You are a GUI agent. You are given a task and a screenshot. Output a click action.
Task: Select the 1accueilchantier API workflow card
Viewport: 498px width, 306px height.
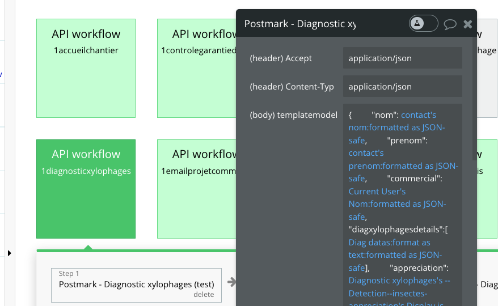(86, 68)
